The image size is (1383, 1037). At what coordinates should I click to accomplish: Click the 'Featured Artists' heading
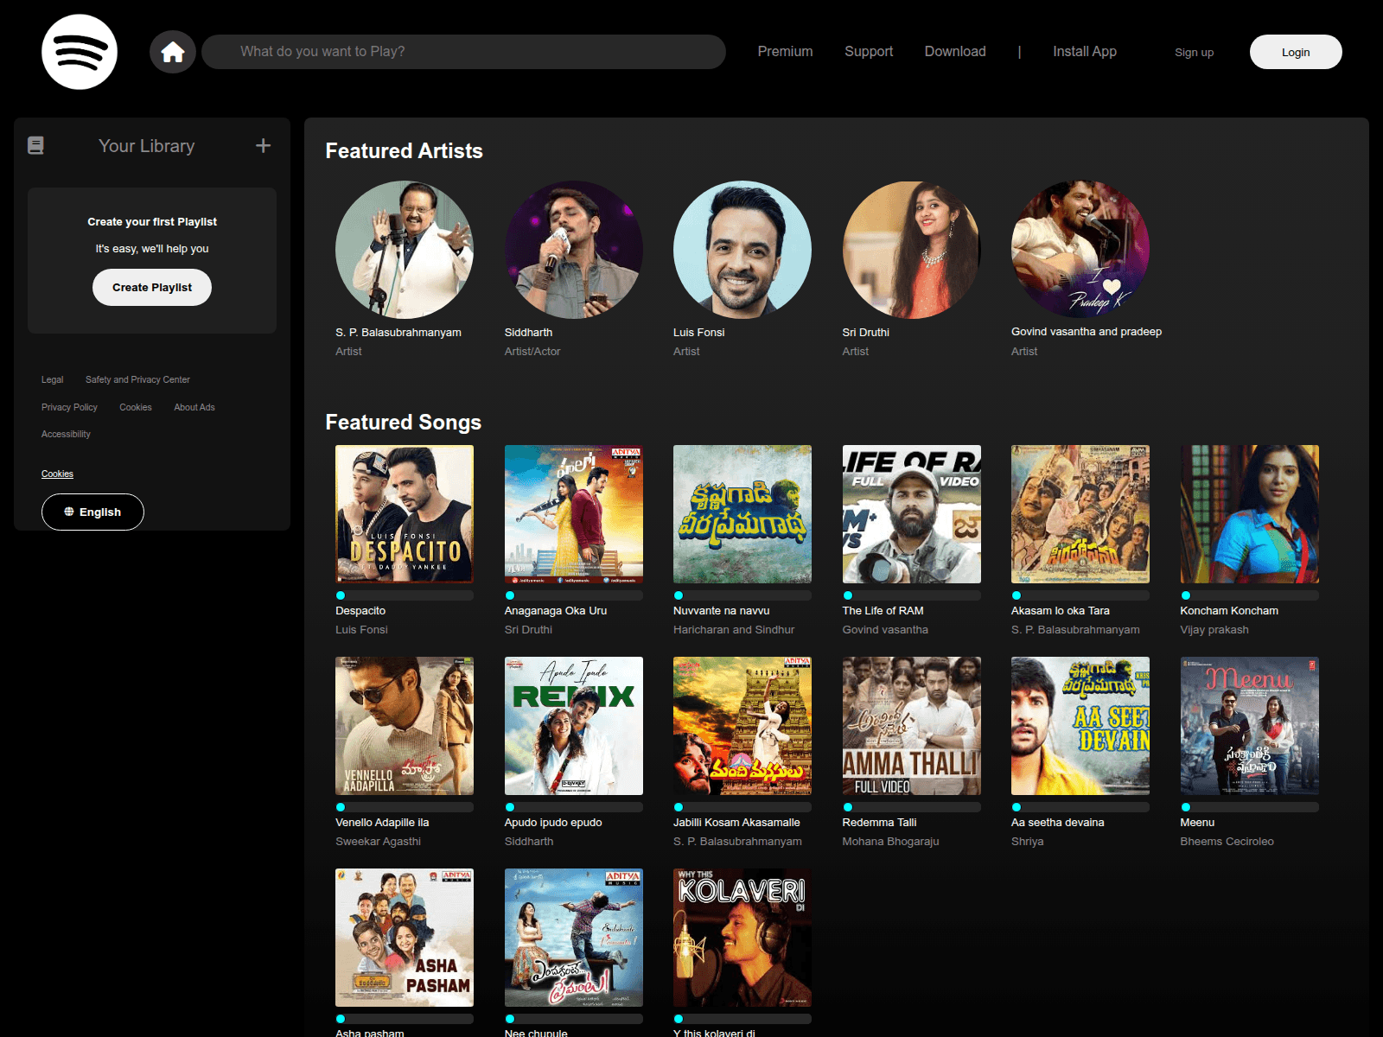pyautogui.click(x=404, y=151)
